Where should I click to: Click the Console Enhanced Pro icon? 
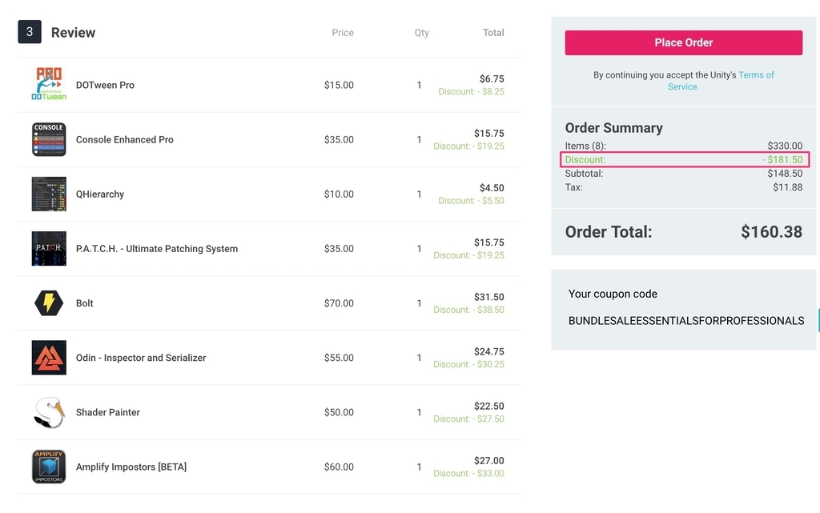coord(49,139)
